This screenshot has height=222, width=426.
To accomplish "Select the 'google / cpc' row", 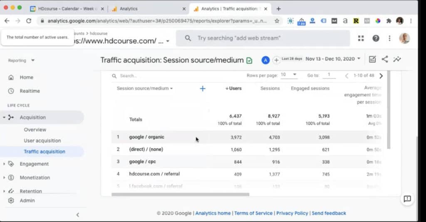I will click(x=247, y=162).
